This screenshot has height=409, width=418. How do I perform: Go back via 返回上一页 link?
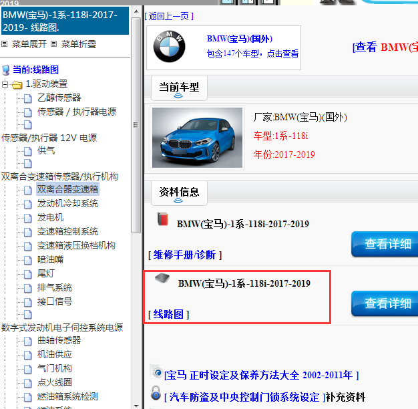click(169, 16)
